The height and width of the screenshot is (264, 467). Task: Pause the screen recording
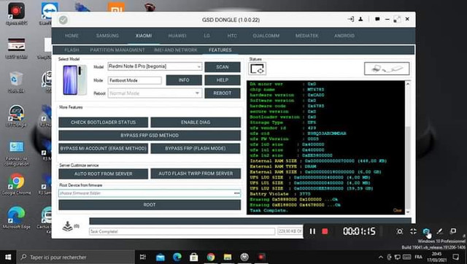click(x=312, y=231)
